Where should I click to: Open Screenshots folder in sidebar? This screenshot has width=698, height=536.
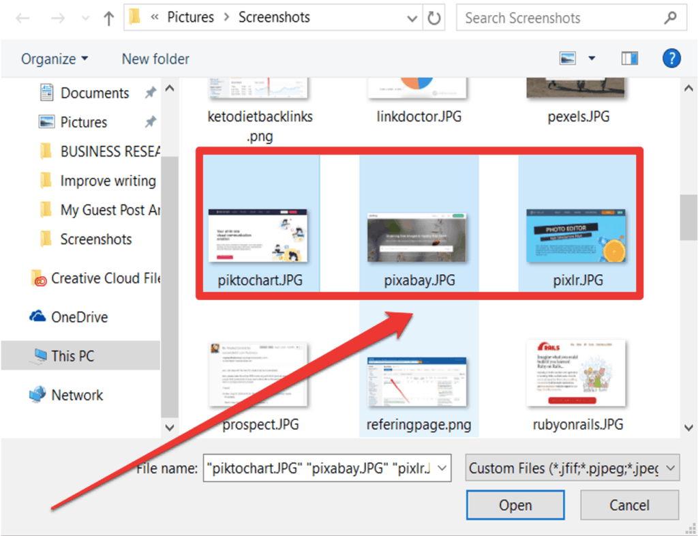[x=86, y=239]
